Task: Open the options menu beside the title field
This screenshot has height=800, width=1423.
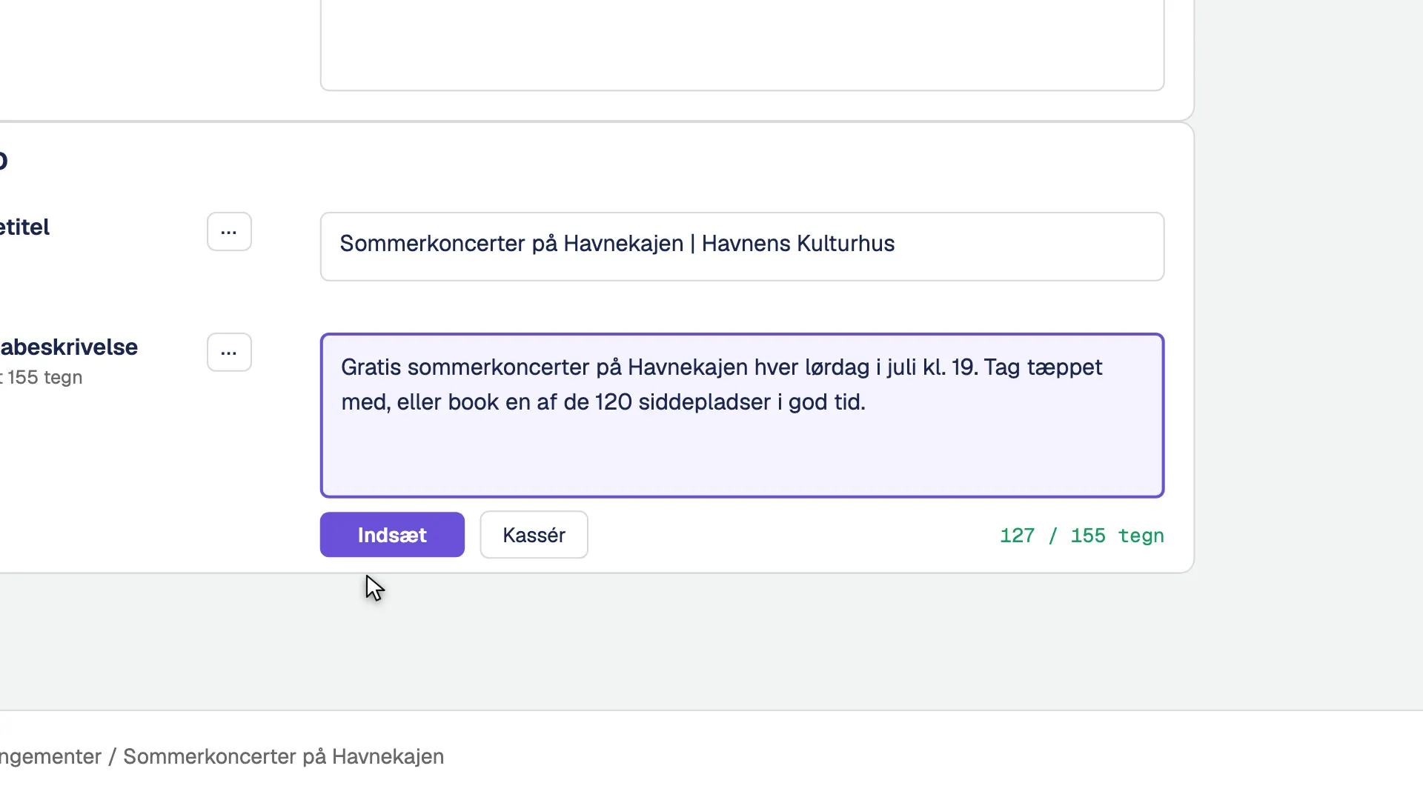Action: [229, 232]
